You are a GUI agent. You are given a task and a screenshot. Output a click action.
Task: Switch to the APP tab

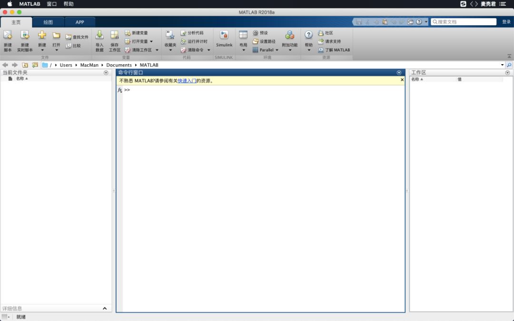(x=79, y=22)
